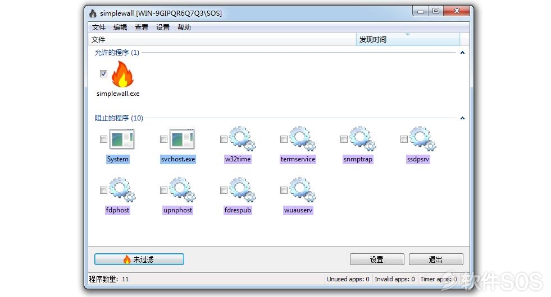The height and width of the screenshot is (297, 551).
Task: Click the snmptrap label text
Action: 358,159
